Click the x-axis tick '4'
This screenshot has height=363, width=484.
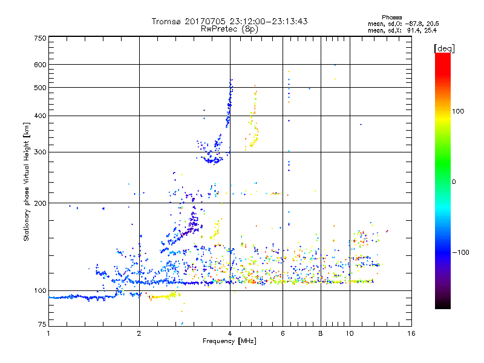coord(230,333)
